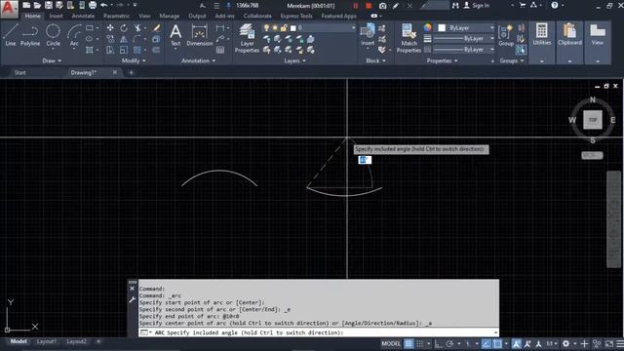Expand the Modify panel dropdown
Image resolution: width=624 pixels, height=351 pixels.
(x=134, y=60)
